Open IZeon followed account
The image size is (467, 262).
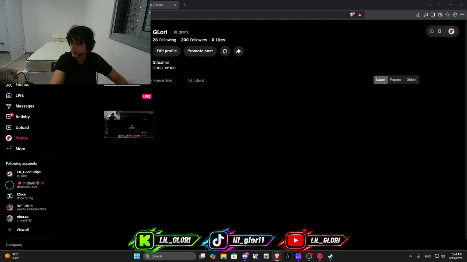tap(20, 196)
